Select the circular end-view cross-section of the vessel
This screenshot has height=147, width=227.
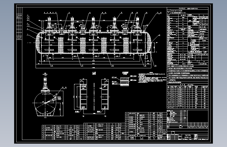pos(45,103)
